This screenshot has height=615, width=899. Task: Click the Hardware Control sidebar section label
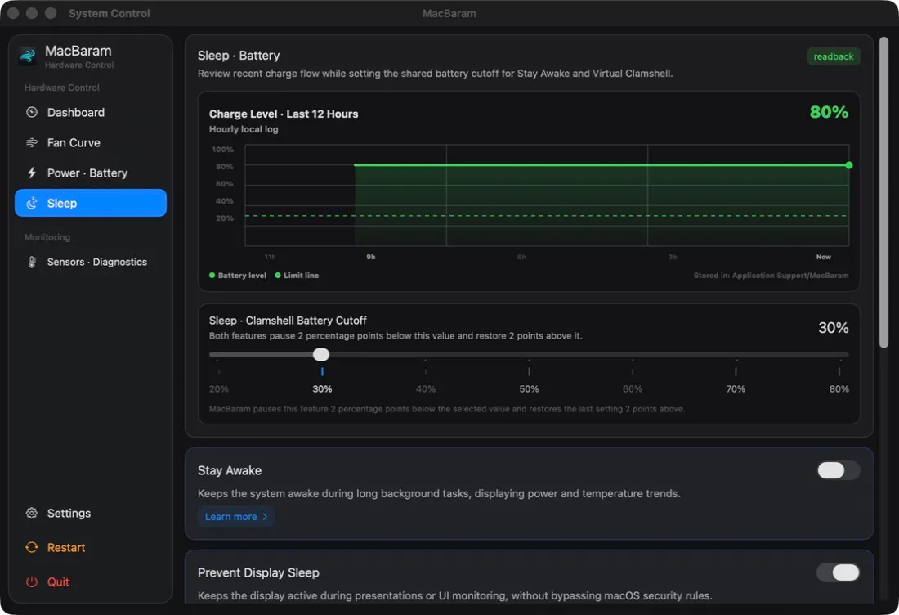(61, 88)
